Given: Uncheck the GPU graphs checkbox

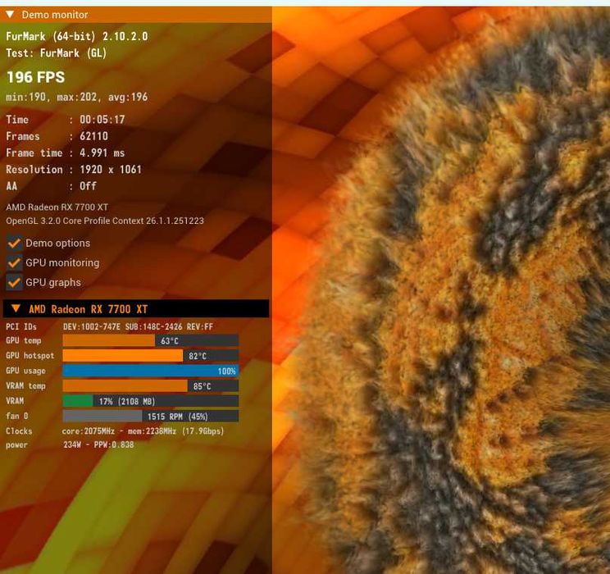Looking at the screenshot, I should [x=14, y=283].
